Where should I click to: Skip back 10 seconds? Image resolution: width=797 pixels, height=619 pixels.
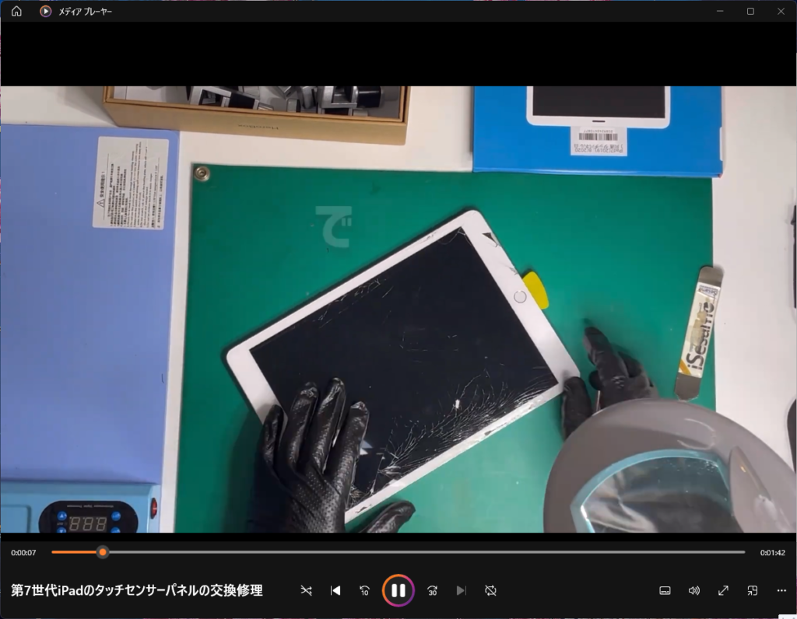363,590
